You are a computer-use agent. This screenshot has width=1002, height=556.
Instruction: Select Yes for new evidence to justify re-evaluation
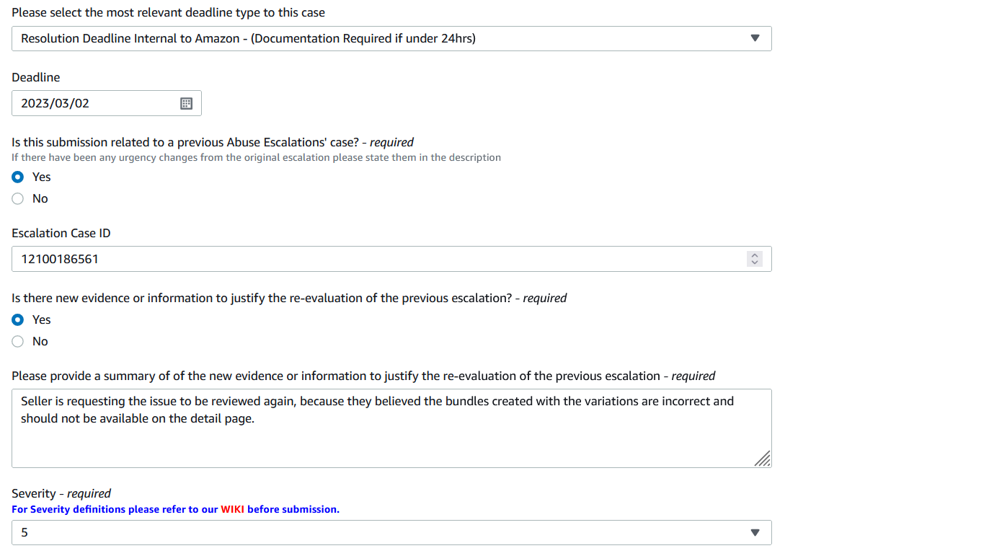pyautogui.click(x=18, y=319)
